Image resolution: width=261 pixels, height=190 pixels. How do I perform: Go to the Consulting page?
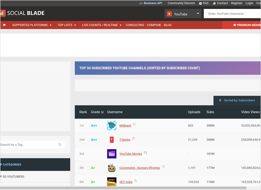[135, 25]
